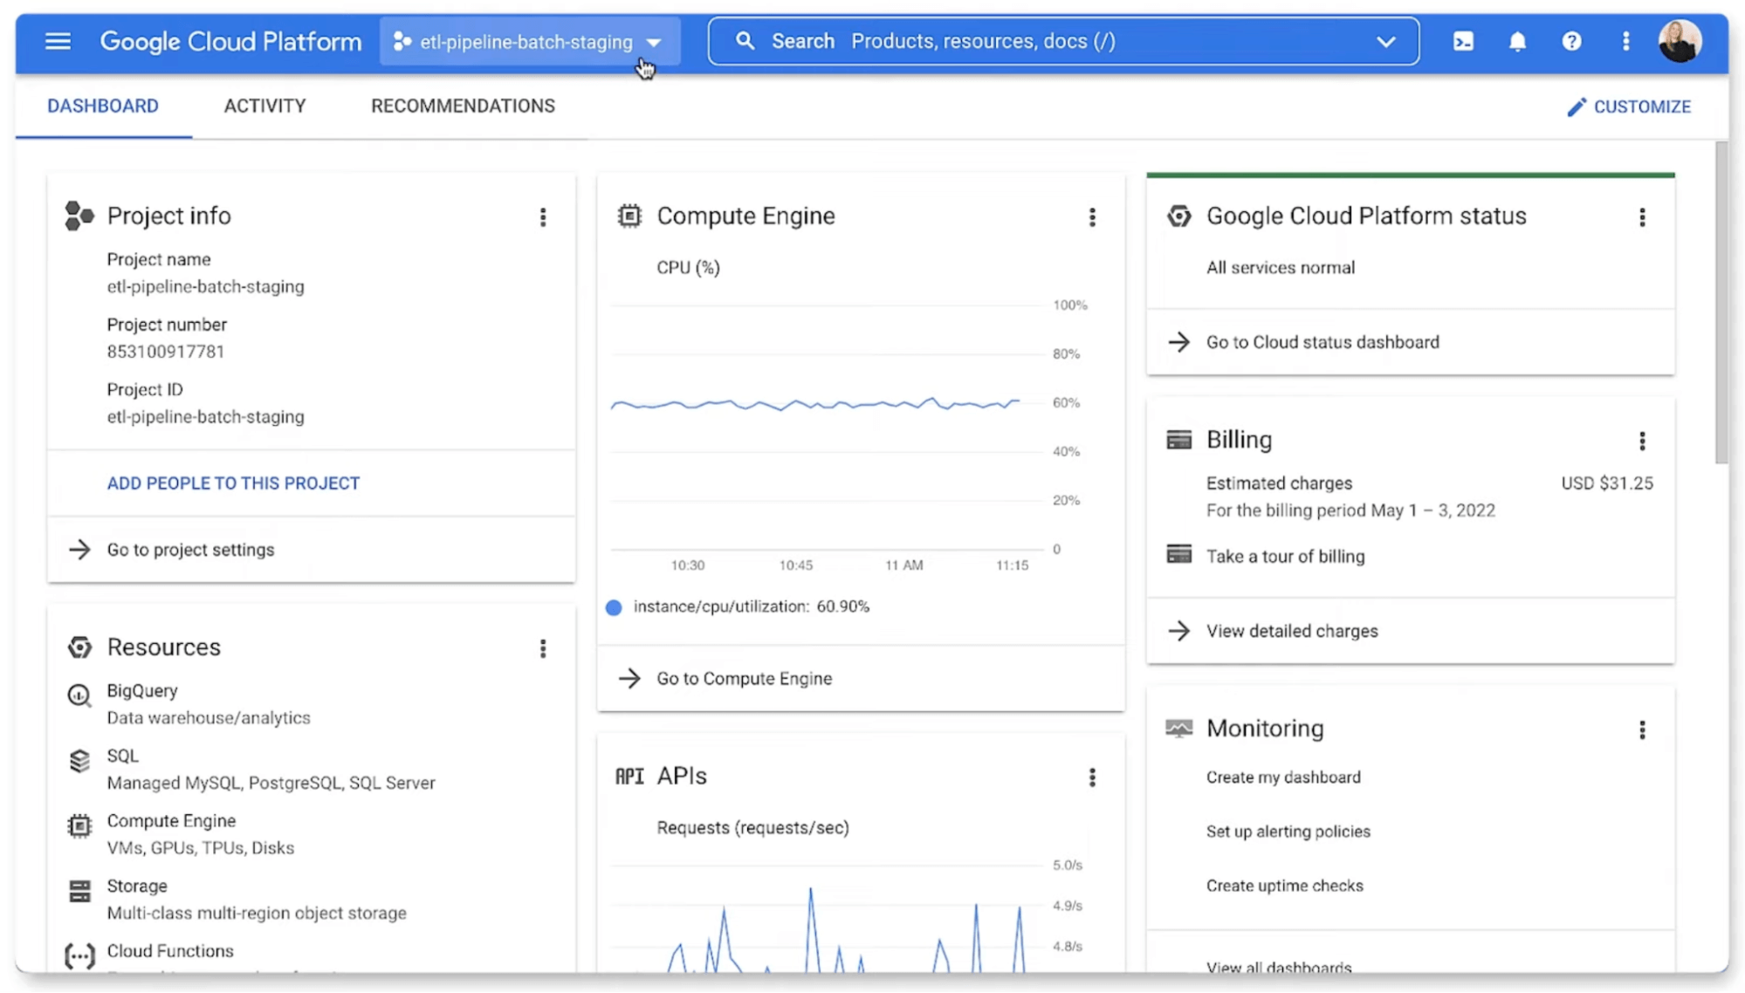Click the page vertical scrollbar
The image size is (1745, 993).
[1721, 304]
